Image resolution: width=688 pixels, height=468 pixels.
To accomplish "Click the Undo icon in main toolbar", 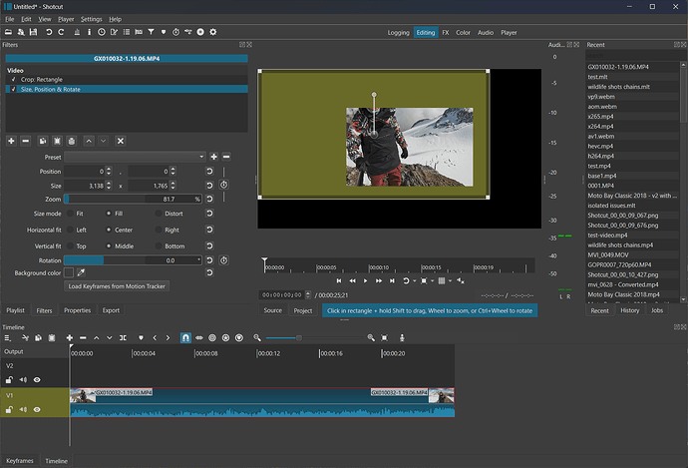I will coord(48,33).
